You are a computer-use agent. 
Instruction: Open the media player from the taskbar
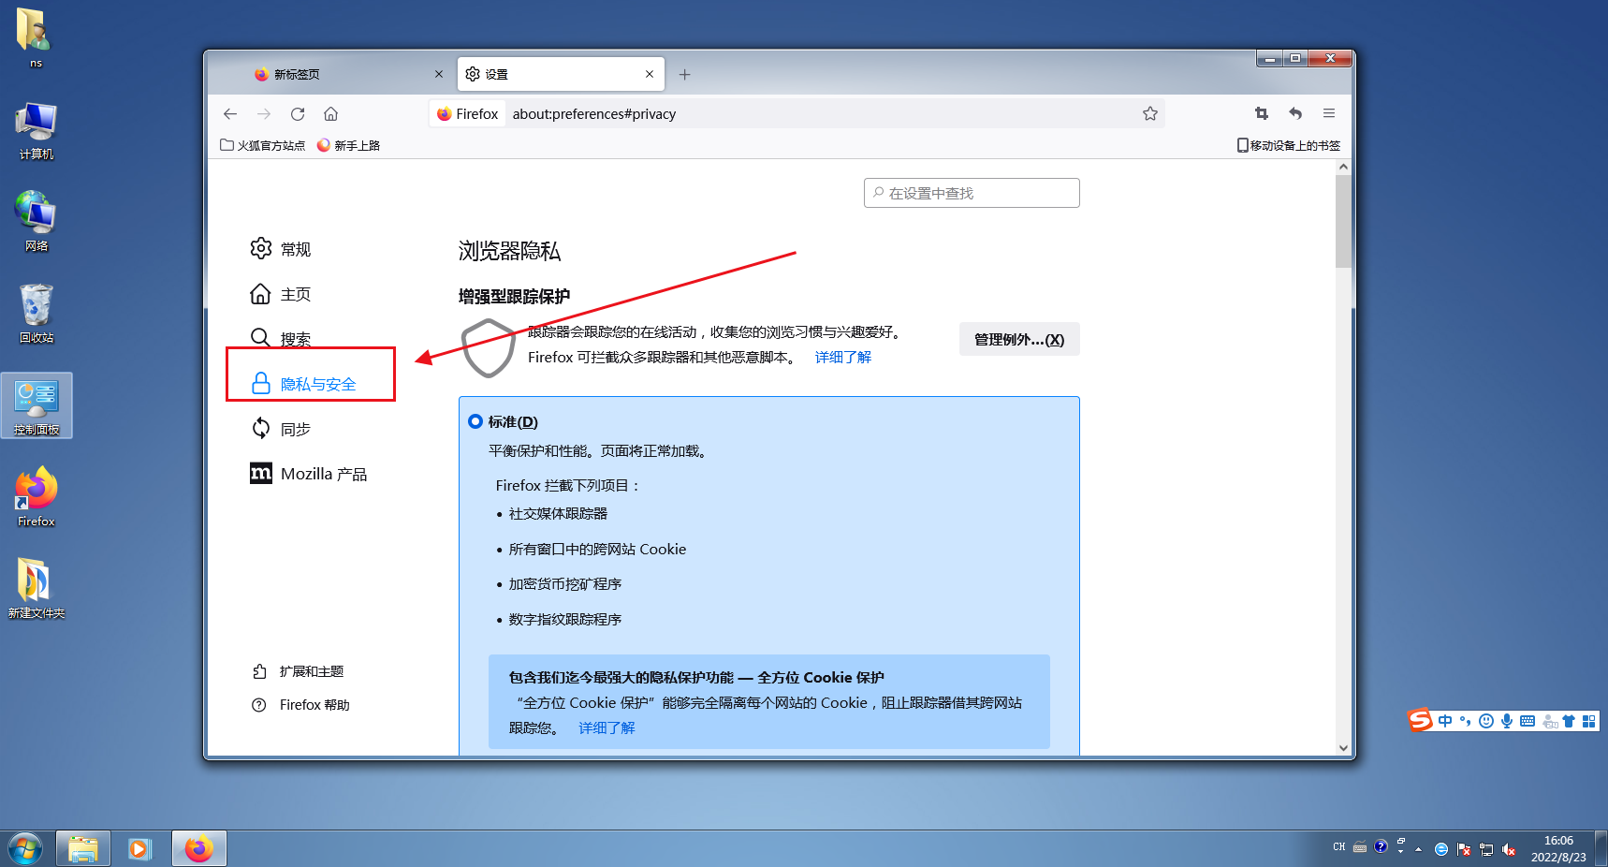pos(139,849)
